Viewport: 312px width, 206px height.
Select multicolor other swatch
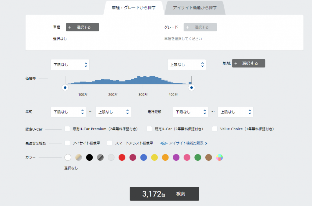(x=219, y=158)
